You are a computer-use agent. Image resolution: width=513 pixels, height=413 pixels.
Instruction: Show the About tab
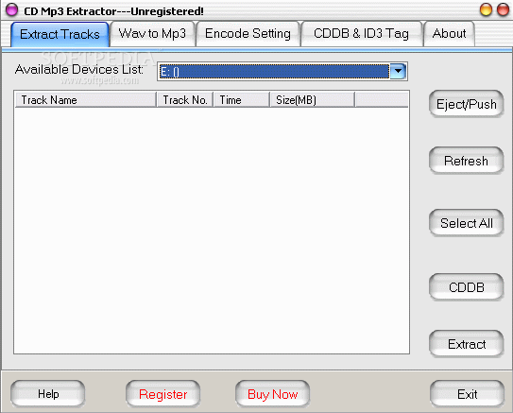[449, 33]
